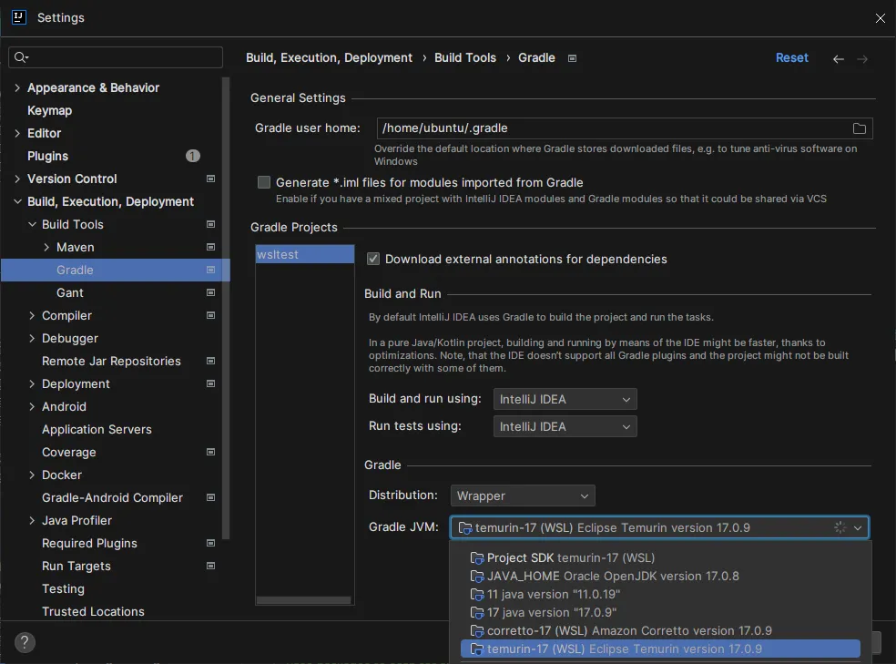The width and height of the screenshot is (896, 664).
Task: Click project settings icon beside selected Gradle item
Action: click(210, 270)
